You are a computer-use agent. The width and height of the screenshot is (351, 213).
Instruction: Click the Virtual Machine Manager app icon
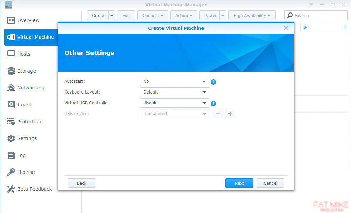(x=8, y=5)
